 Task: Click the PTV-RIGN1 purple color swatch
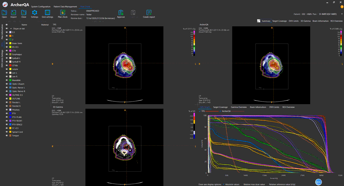pyautogui.click(x=10, y=121)
